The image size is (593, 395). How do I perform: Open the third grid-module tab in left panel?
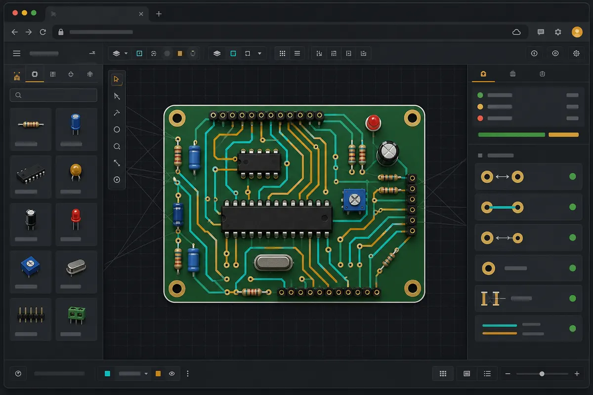coord(53,74)
